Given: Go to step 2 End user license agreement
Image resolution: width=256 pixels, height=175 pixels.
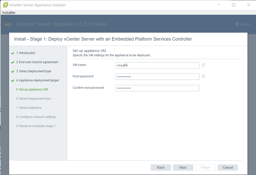Looking at the screenshot, I should tap(37, 62).
